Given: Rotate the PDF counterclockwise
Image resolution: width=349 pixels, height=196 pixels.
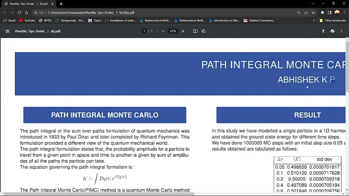Looking at the screenshot, I should [203, 31].
